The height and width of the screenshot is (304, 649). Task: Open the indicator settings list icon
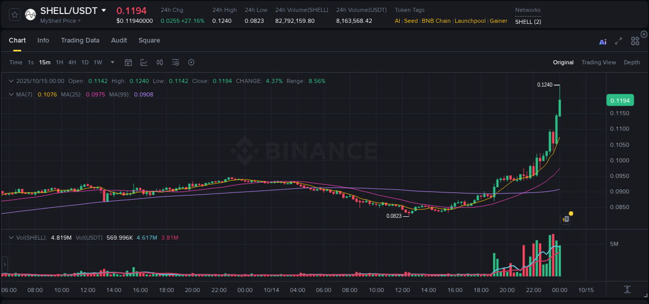click(175, 62)
